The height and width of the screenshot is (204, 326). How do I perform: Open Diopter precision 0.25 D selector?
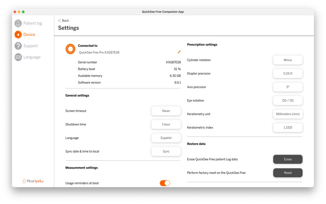pyautogui.click(x=288, y=73)
